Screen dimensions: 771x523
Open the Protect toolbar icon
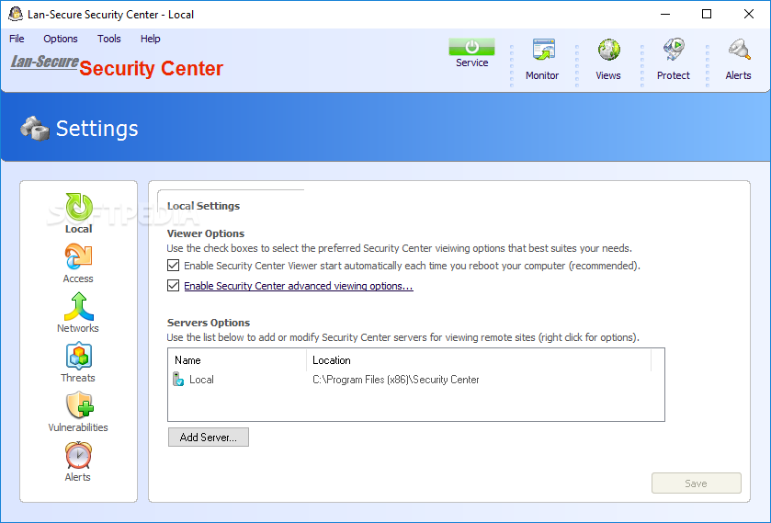pos(674,50)
